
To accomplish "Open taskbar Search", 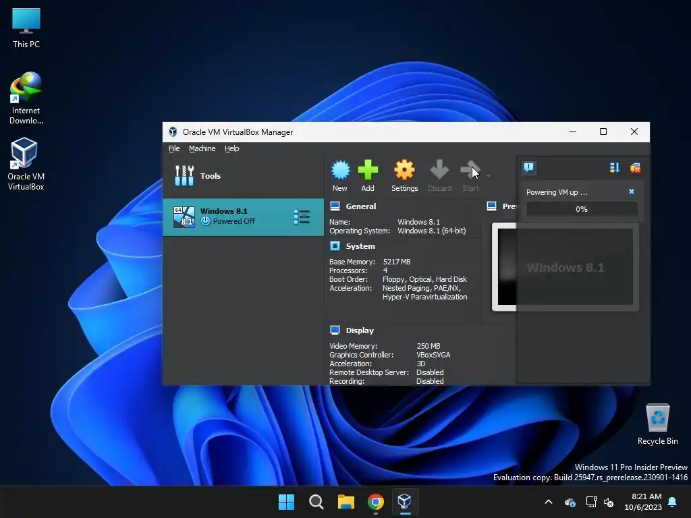I will point(316,502).
